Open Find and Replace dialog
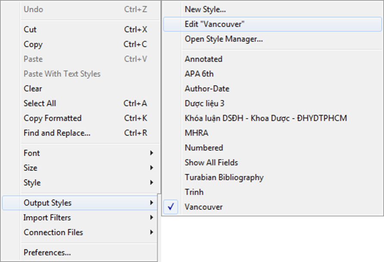The width and height of the screenshot is (384, 262). [x=80, y=133]
